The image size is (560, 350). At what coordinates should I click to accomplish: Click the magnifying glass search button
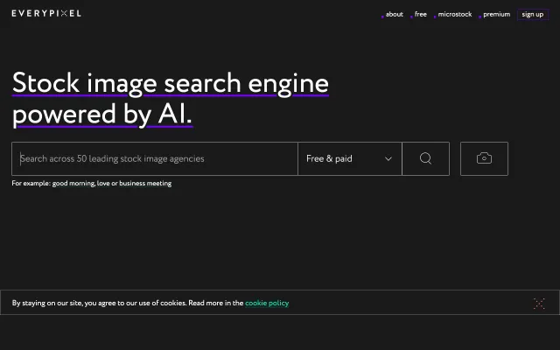pyautogui.click(x=425, y=158)
